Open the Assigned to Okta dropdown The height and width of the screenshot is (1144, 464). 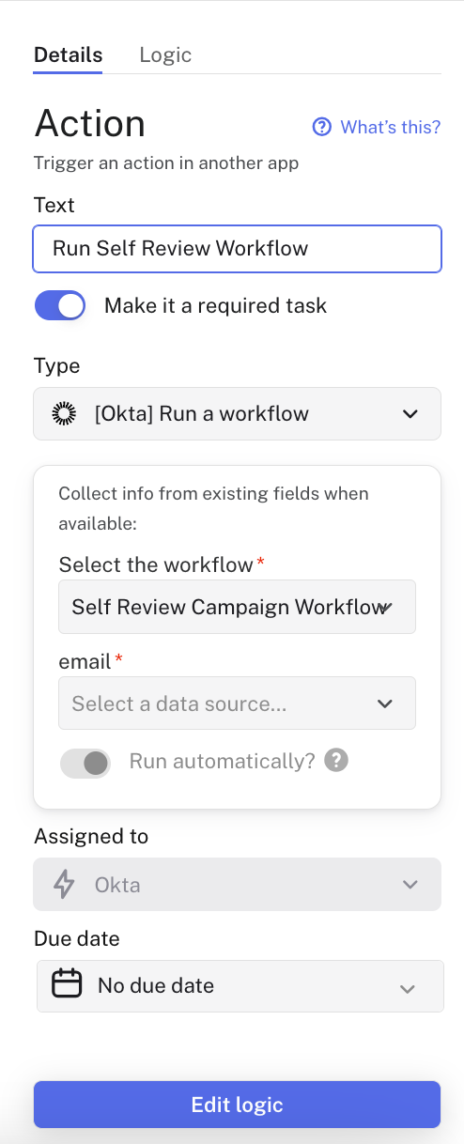(237, 884)
